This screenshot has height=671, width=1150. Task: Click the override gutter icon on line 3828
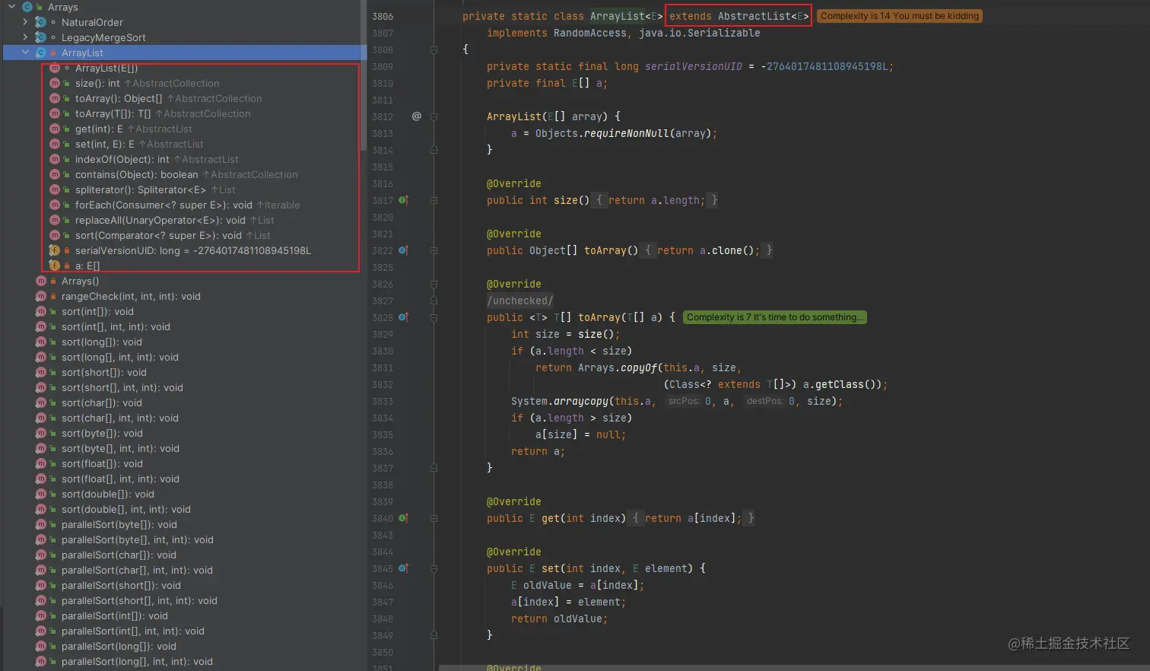[403, 317]
